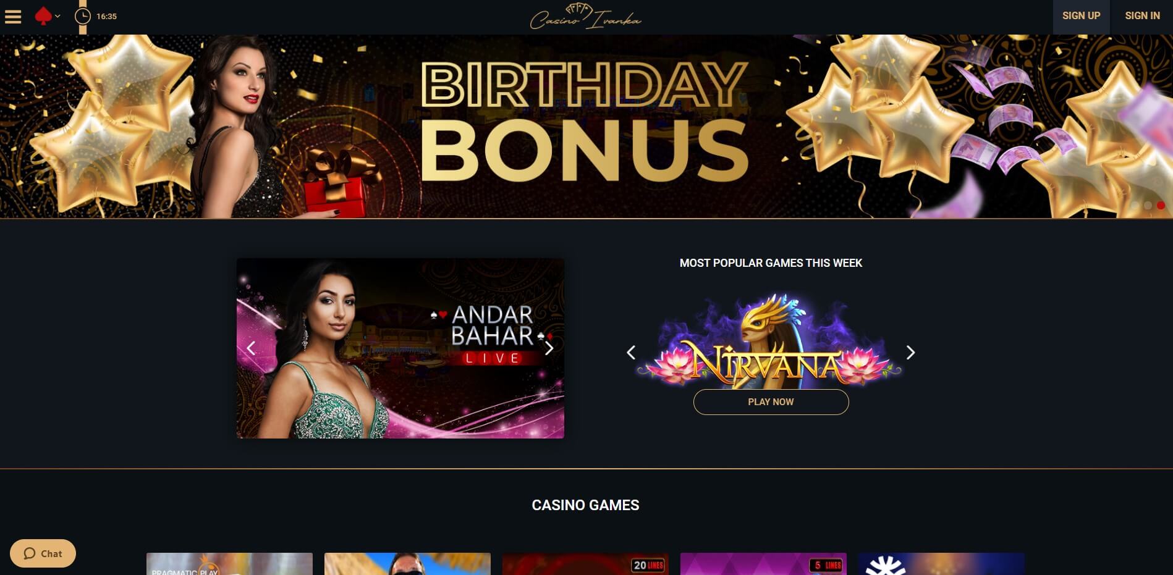Show next popular game
The width and height of the screenshot is (1173, 575).
910,353
